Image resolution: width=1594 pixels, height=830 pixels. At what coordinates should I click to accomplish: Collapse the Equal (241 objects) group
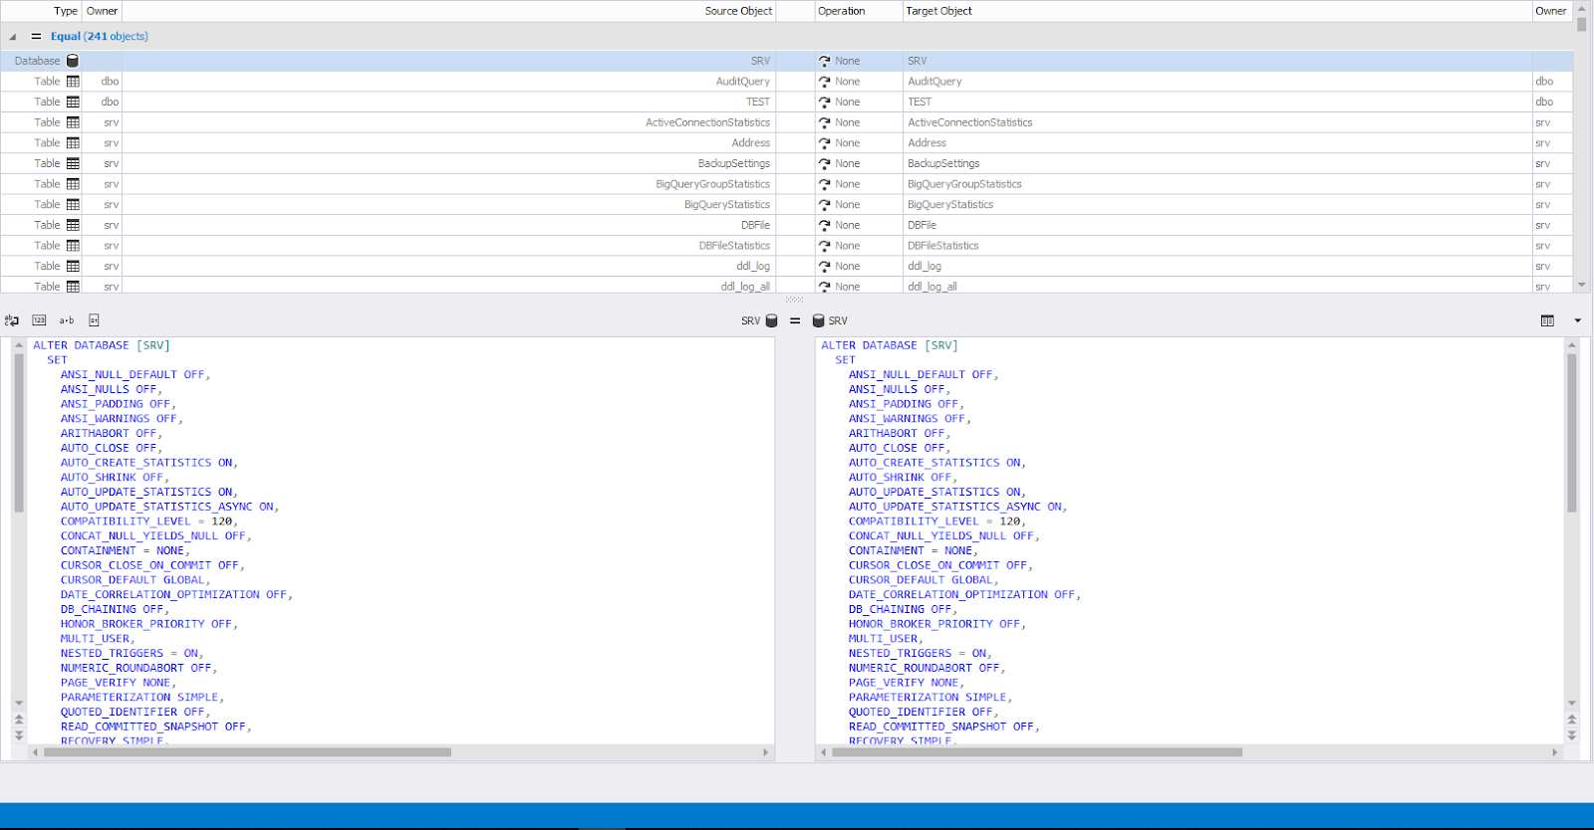click(x=13, y=37)
